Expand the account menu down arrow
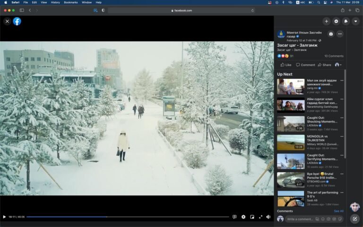The width and height of the screenshot is (363, 227). point(355,21)
